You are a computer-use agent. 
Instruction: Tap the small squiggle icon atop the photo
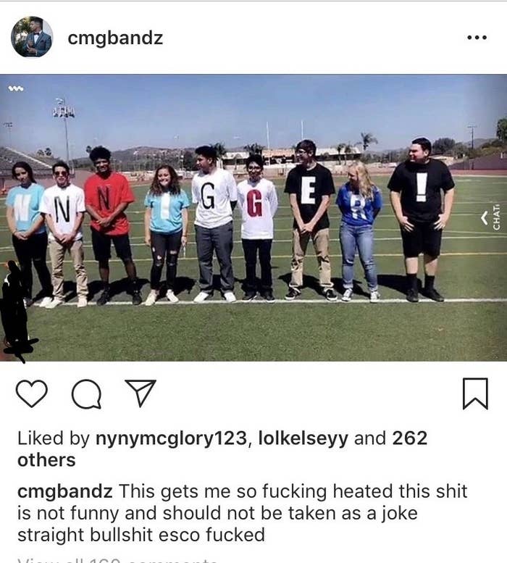(16, 88)
